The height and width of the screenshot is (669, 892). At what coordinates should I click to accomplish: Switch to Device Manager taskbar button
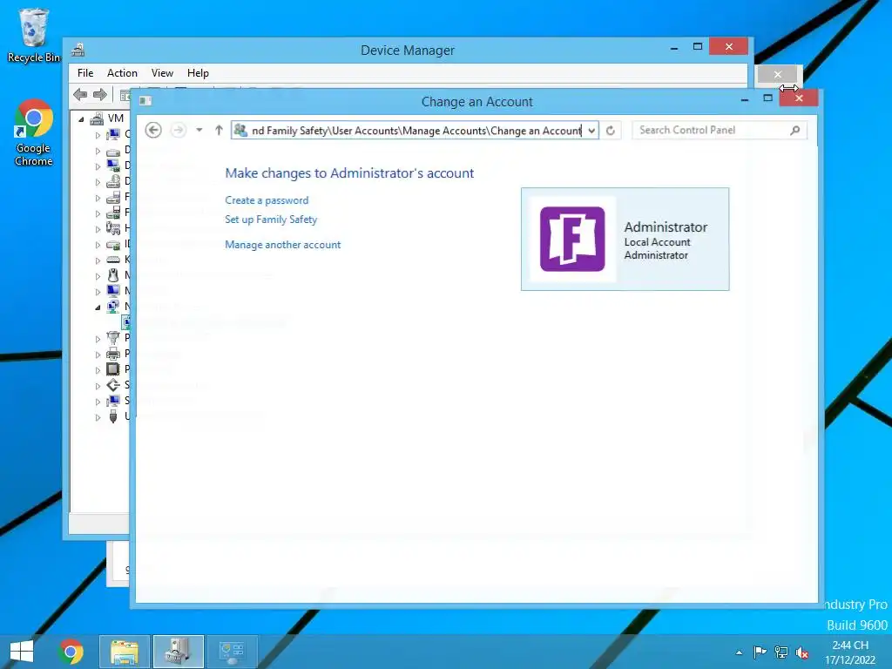click(x=179, y=652)
